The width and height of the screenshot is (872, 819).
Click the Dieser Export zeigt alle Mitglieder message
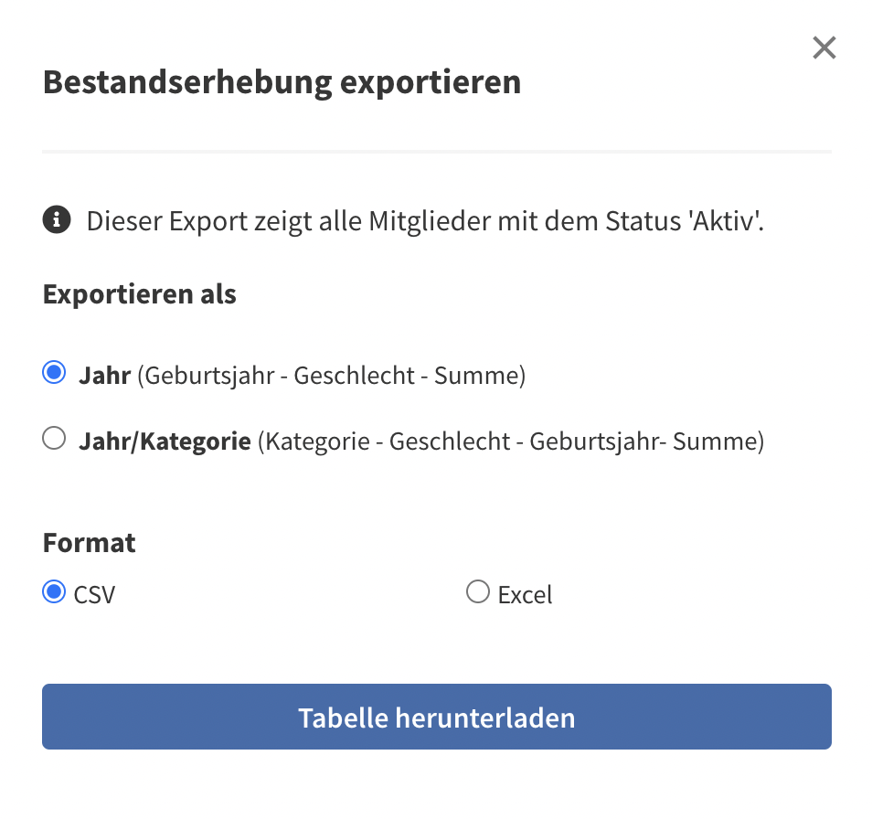pyautogui.click(x=425, y=221)
